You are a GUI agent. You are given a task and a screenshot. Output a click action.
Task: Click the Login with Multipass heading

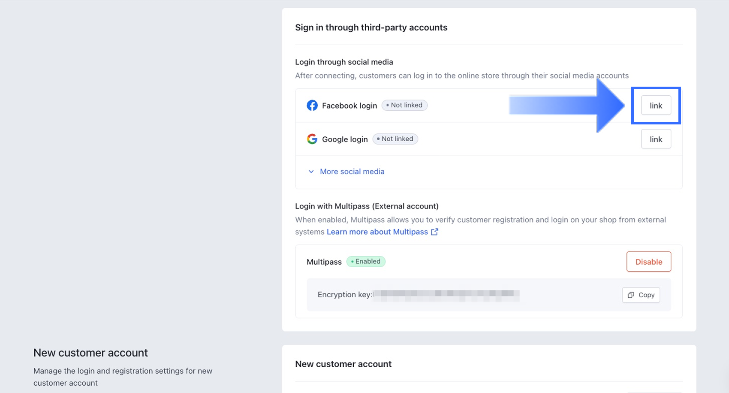pyautogui.click(x=367, y=206)
